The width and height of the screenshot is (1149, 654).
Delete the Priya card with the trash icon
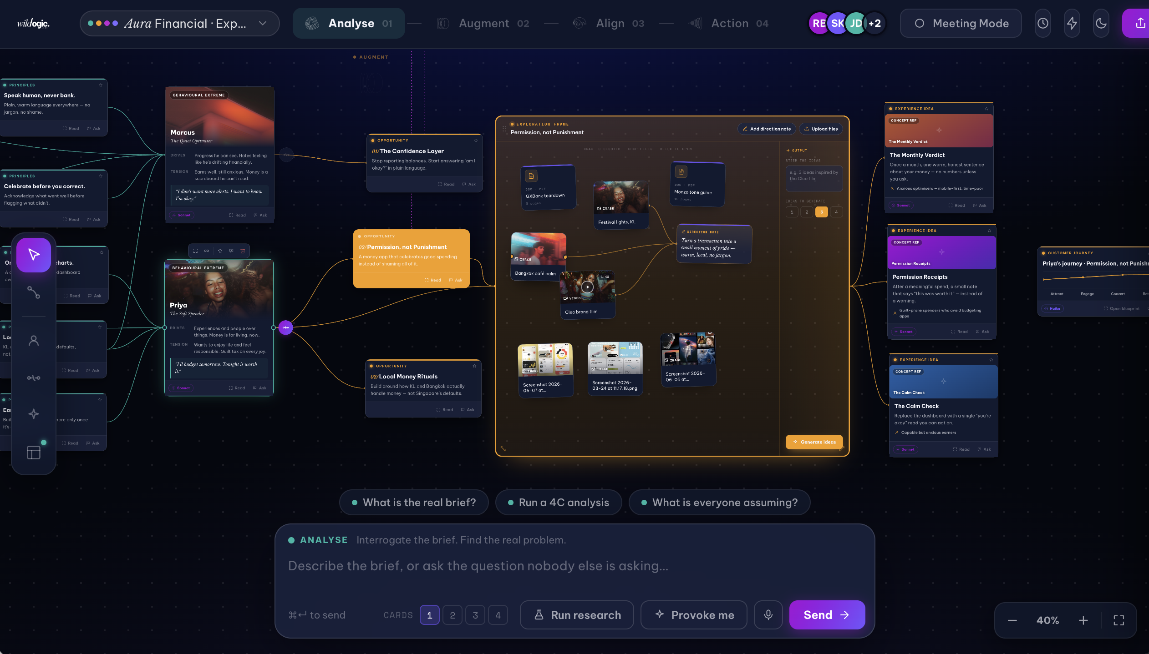pyautogui.click(x=243, y=251)
